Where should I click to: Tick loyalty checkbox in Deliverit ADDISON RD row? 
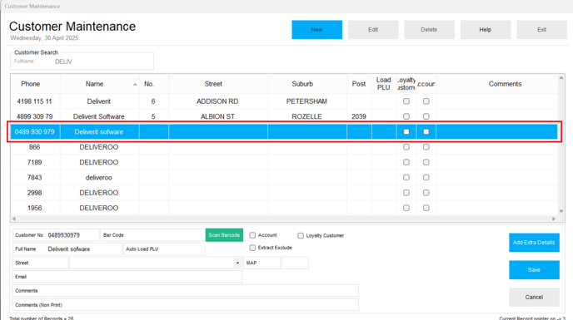click(406, 101)
